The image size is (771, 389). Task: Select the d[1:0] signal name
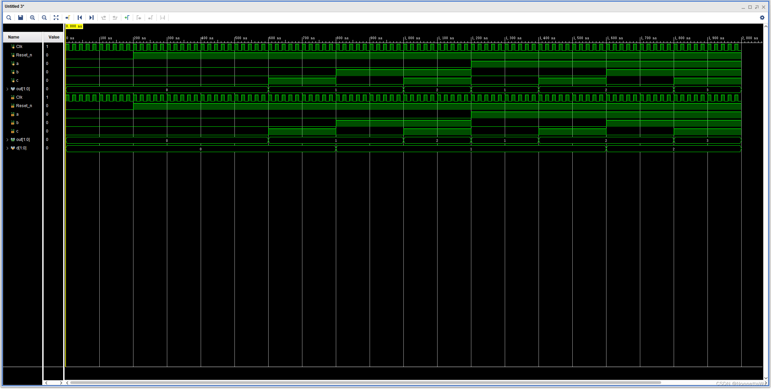click(x=21, y=148)
